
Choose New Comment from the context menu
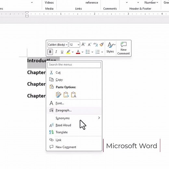(74, 147)
